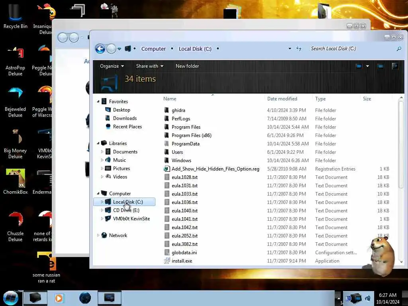
Task: Click the Back navigation arrow in Explorer
Action: click(100, 49)
